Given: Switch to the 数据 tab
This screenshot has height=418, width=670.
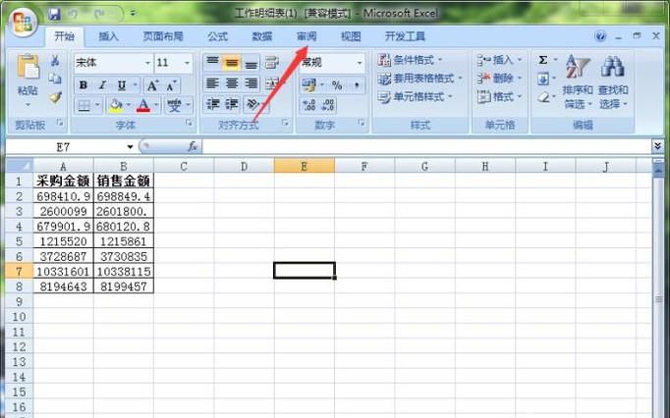Looking at the screenshot, I should click(262, 36).
